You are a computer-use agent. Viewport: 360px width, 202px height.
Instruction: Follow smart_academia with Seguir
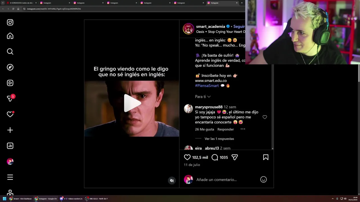(x=239, y=27)
